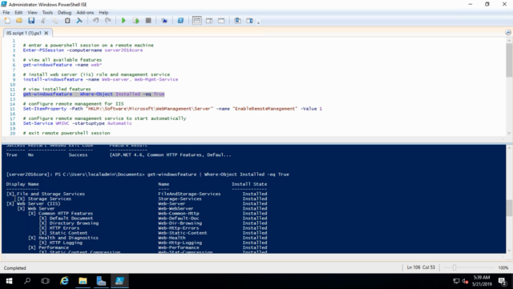Open Task View on taskbar
The width and height of the screenshot is (513, 289).
pyautogui.click(x=45, y=281)
